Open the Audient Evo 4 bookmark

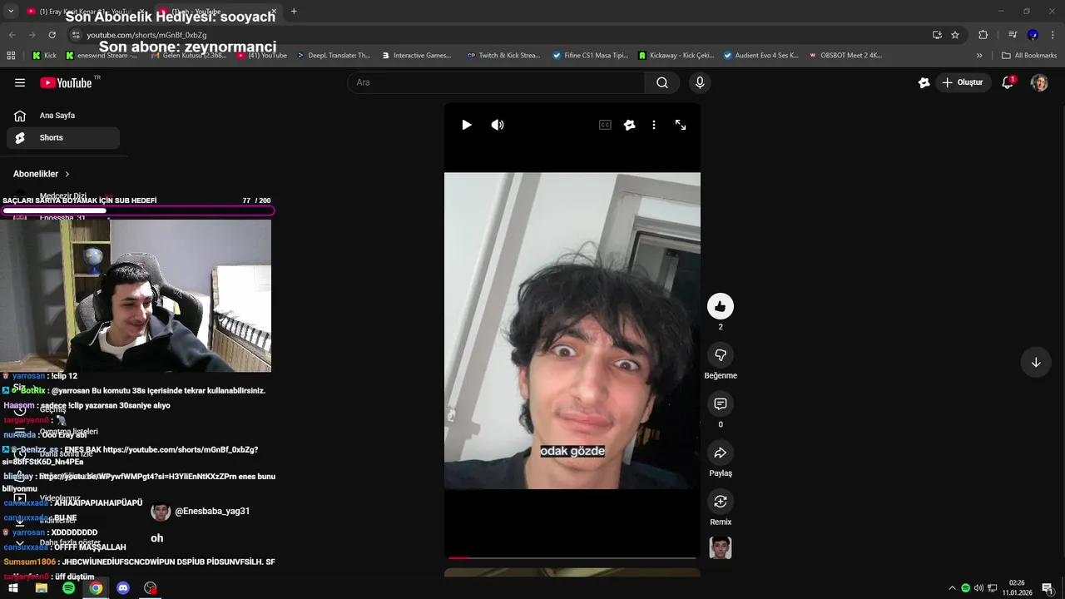click(x=761, y=56)
